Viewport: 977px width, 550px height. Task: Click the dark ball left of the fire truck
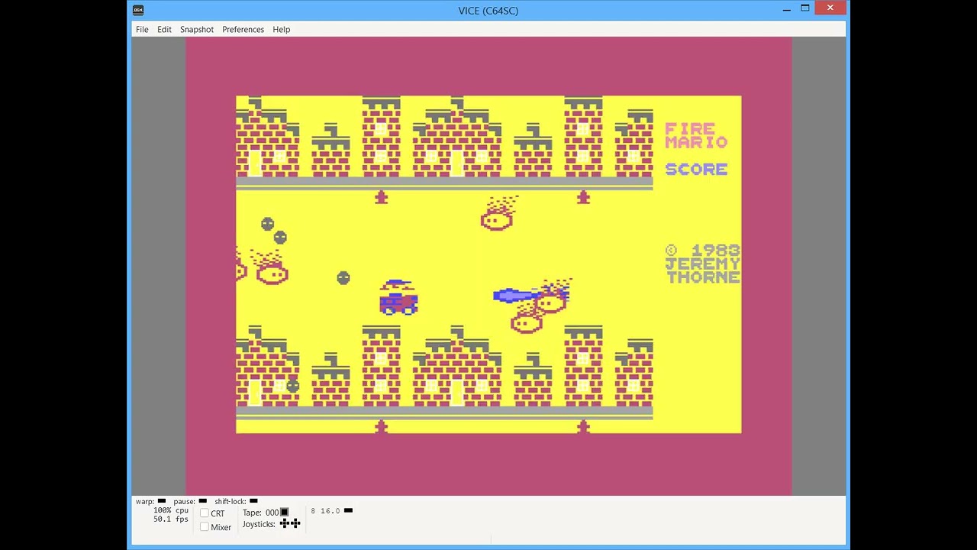(x=343, y=278)
